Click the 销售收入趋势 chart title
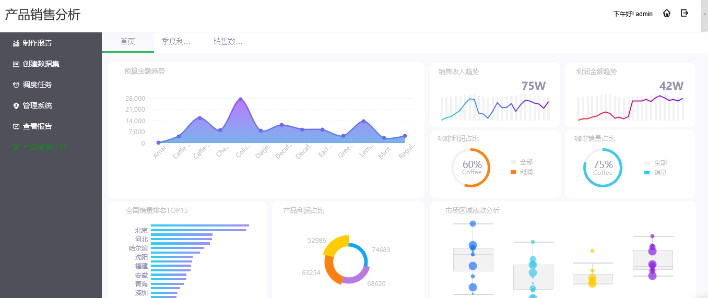 point(459,71)
